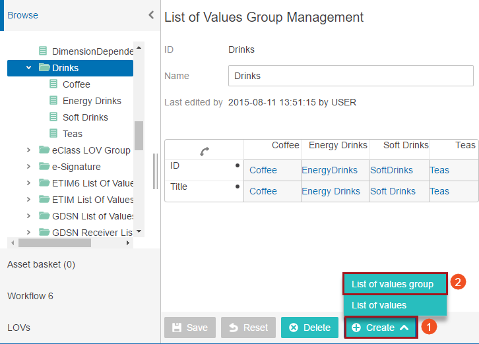Viewport: 479px width, 344px height.
Task: Click the ID row label in table
Action: (x=175, y=165)
